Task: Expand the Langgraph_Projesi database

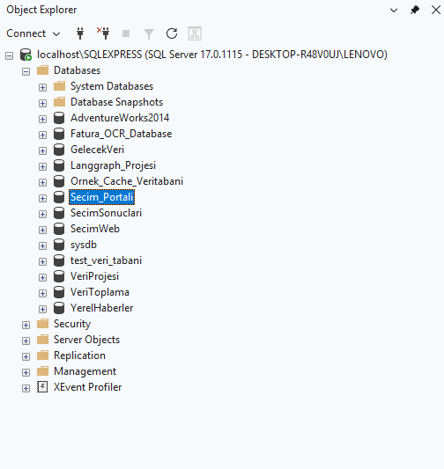Action: 42,166
